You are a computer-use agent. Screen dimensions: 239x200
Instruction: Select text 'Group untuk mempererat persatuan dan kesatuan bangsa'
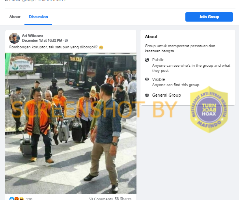180,48
